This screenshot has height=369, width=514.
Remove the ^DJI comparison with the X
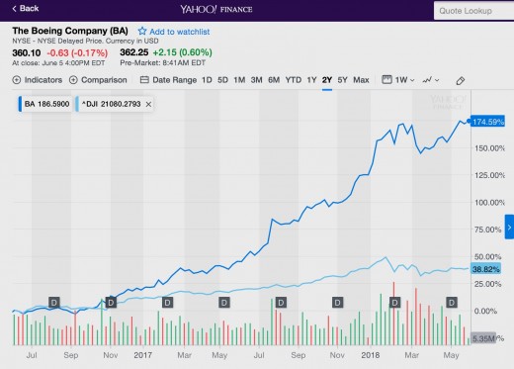coord(148,104)
